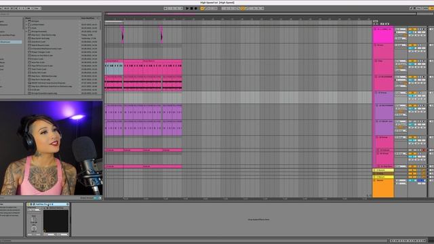Fold the topmost magenta group track
434x244 pixels.
[x=375, y=29]
